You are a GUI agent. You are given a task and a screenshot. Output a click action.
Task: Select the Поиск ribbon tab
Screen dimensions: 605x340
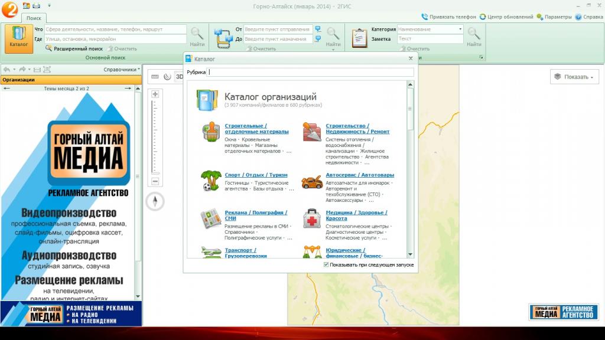coord(34,18)
